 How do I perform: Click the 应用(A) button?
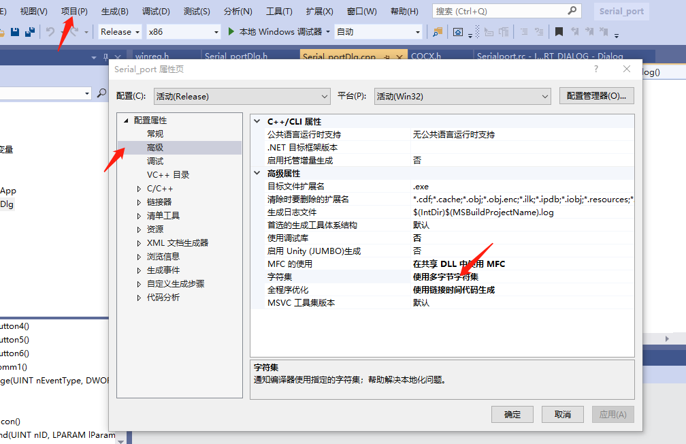tap(613, 414)
